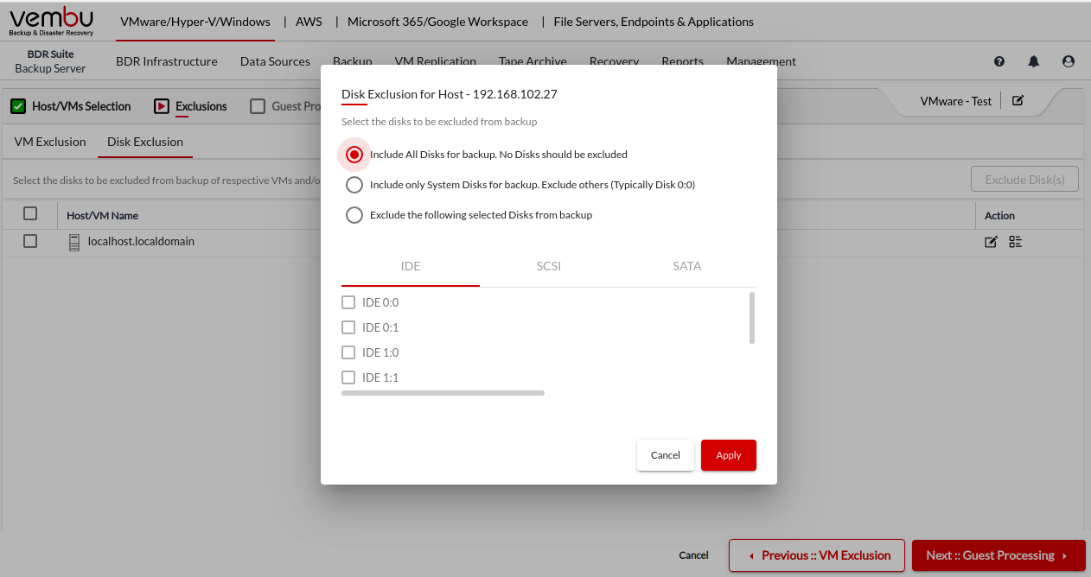Click Apply in the Disk Exclusion dialog
Viewport: 1091px width, 577px height.
coord(728,455)
